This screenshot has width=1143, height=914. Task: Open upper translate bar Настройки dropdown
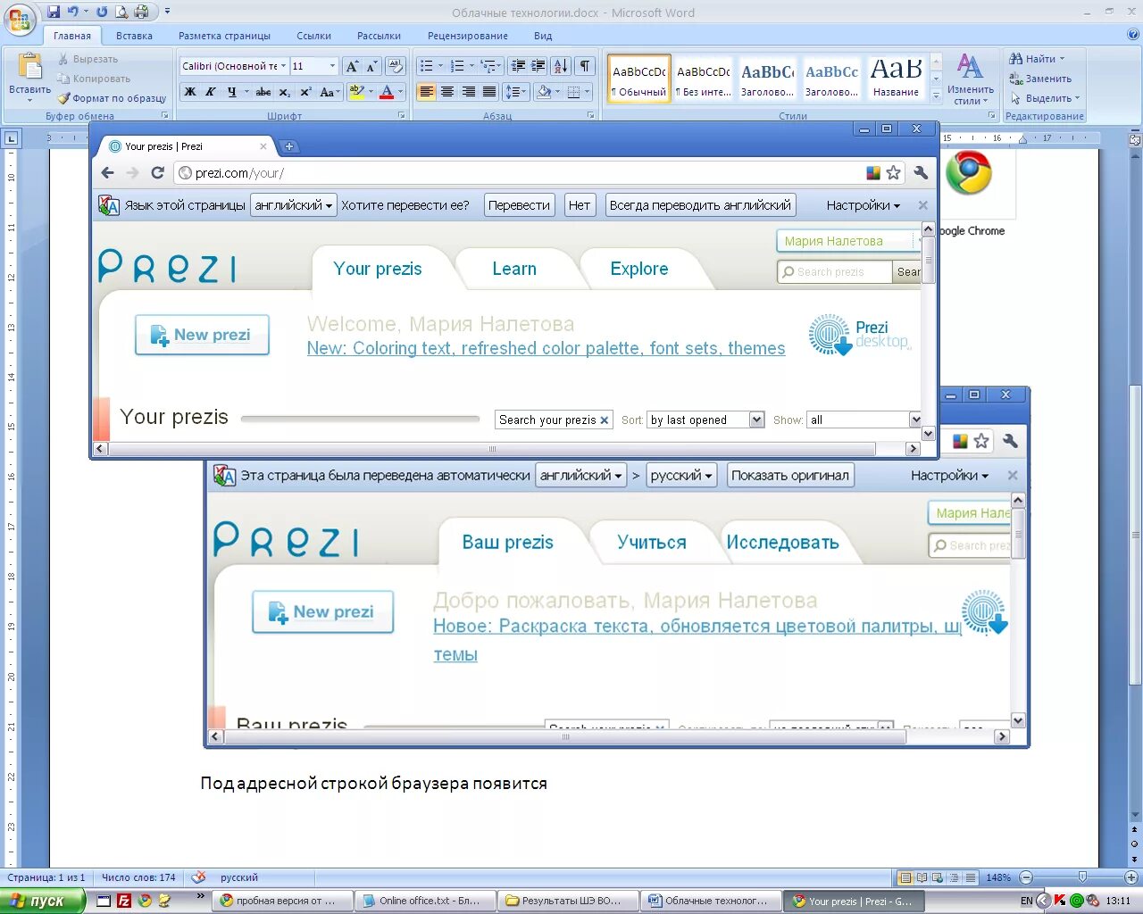coord(863,205)
